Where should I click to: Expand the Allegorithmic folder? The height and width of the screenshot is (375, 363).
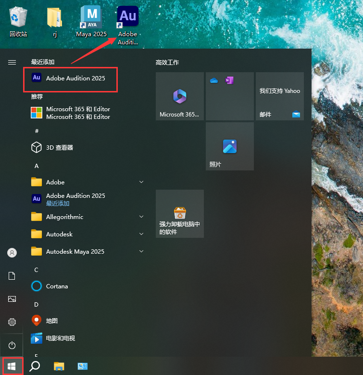[88, 217]
